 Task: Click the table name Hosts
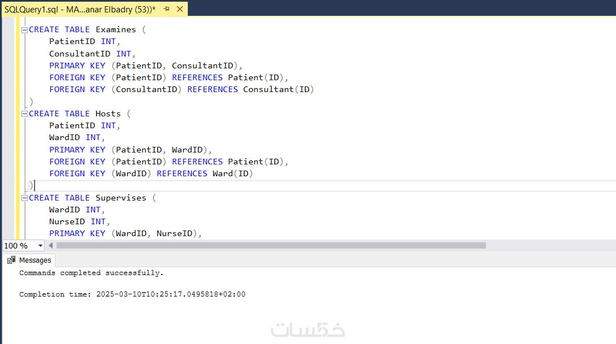click(108, 114)
